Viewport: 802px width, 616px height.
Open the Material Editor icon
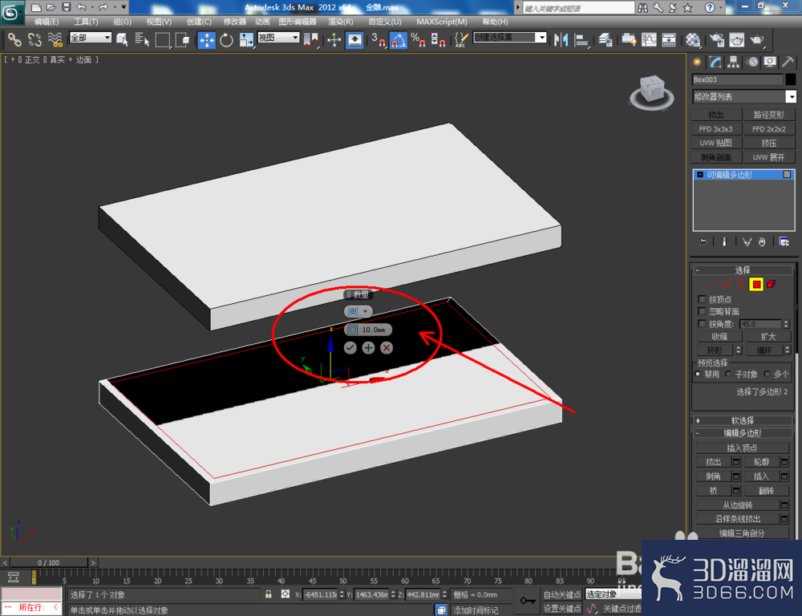(x=693, y=40)
